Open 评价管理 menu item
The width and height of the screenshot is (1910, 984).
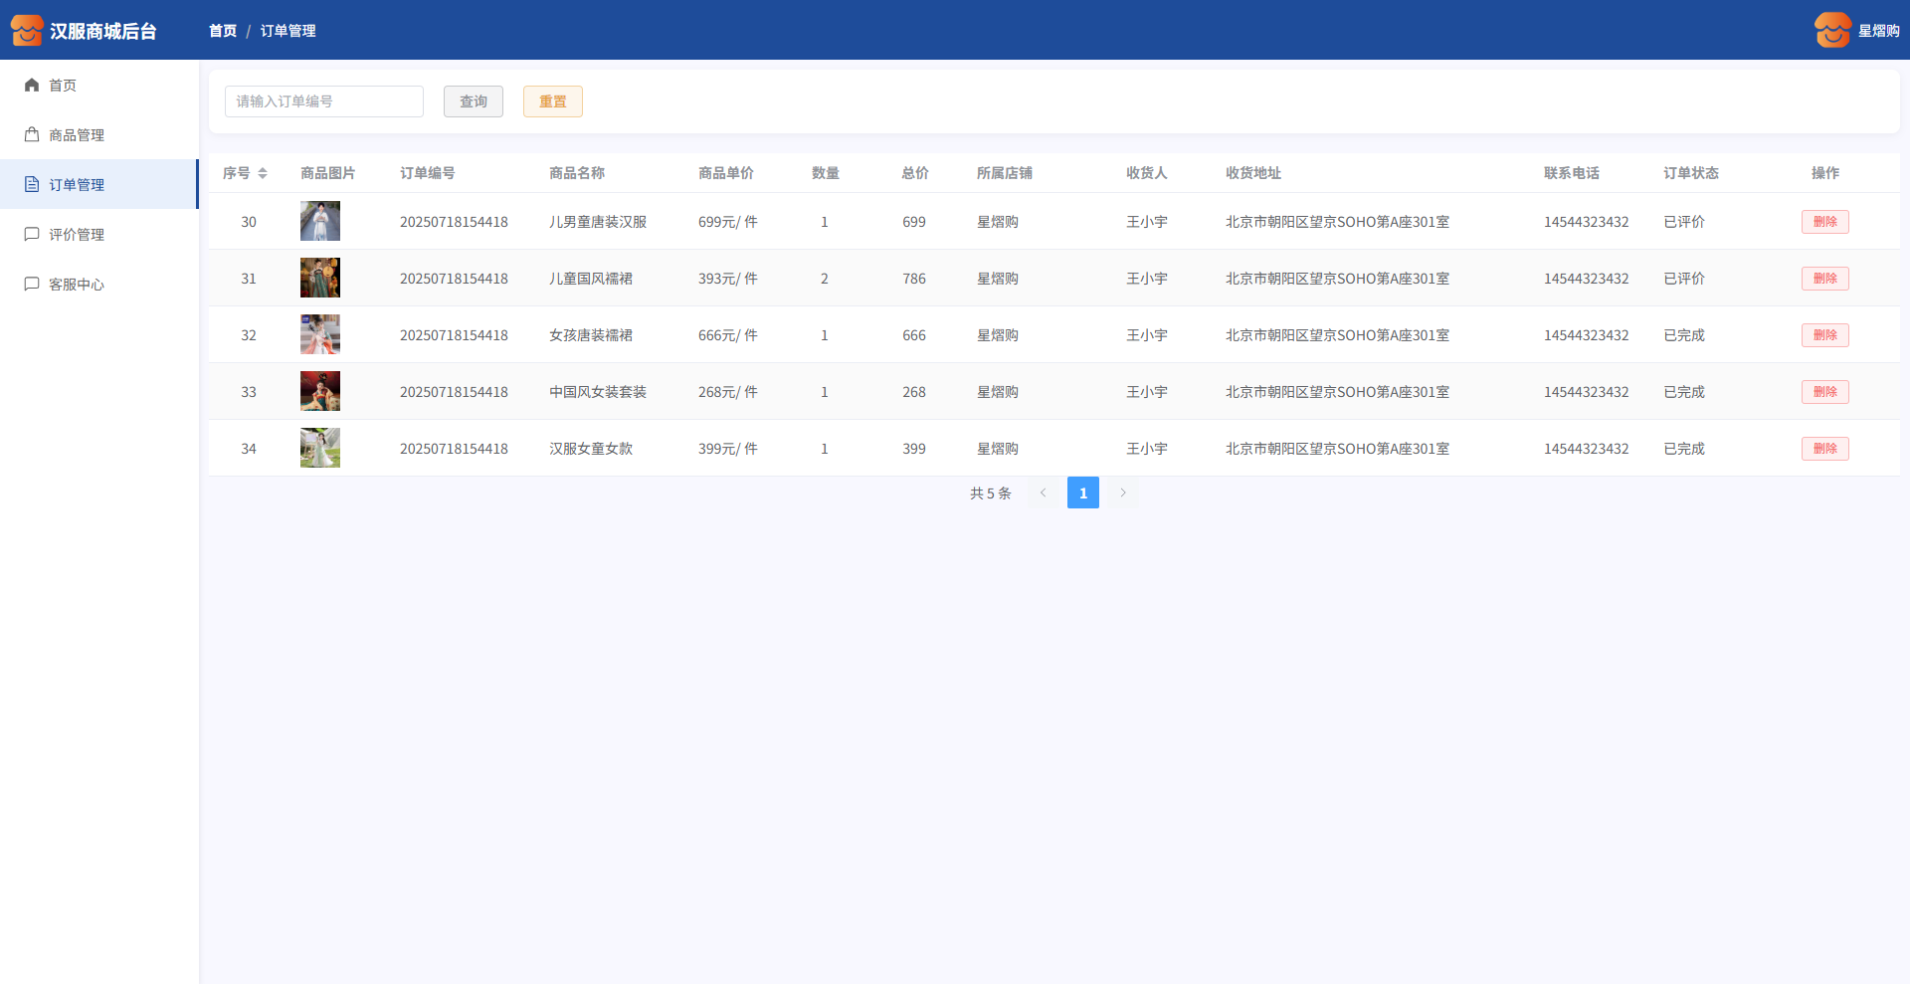[77, 235]
